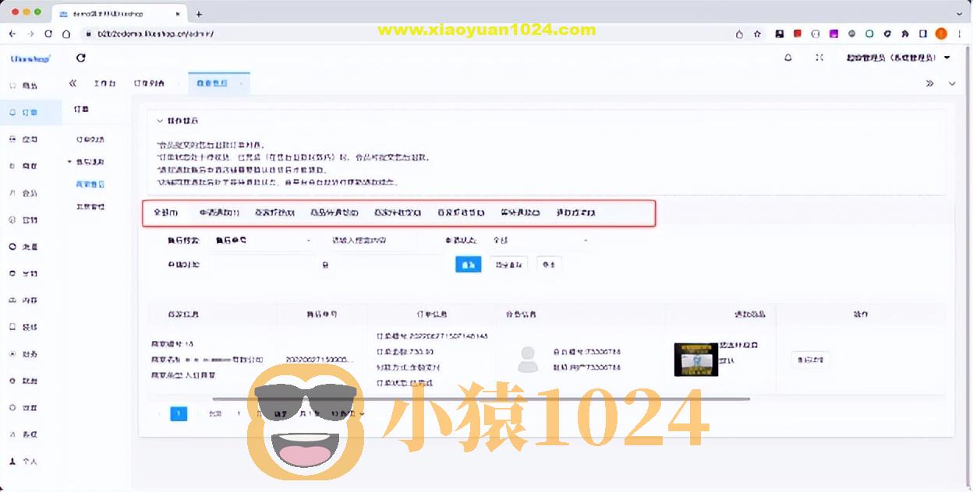Toggle fullscreen using the header icon
Screen dimensions: 973x492
tap(820, 57)
